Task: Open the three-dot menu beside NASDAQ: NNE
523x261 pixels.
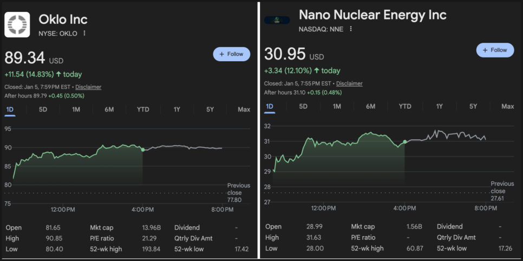Action: (351, 29)
